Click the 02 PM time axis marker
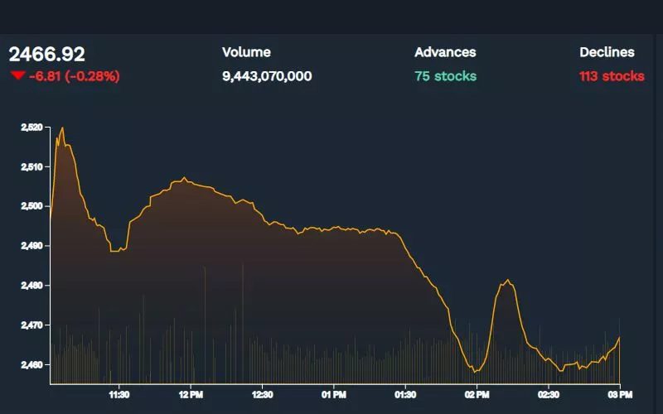Image resolution: width=663 pixels, height=414 pixels. point(477,394)
